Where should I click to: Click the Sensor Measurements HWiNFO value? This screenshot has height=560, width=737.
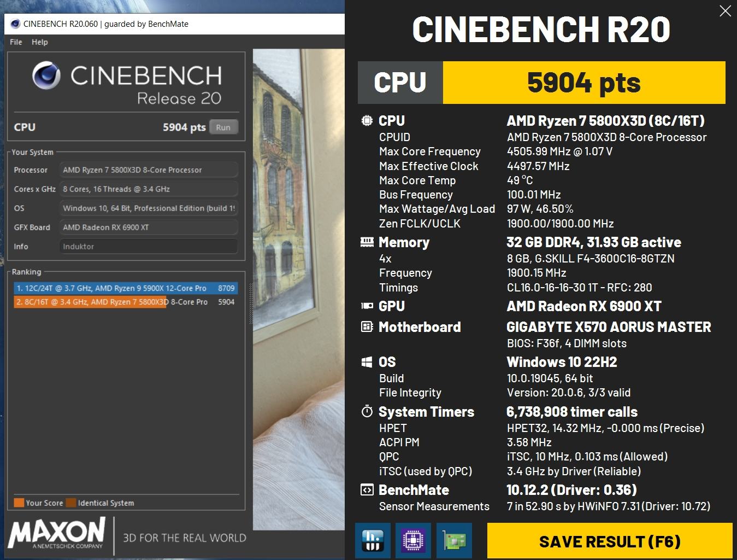tap(609, 506)
